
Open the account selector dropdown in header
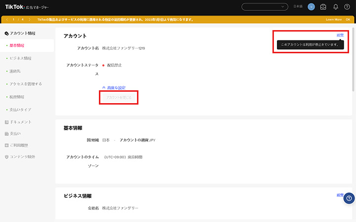point(265,7)
